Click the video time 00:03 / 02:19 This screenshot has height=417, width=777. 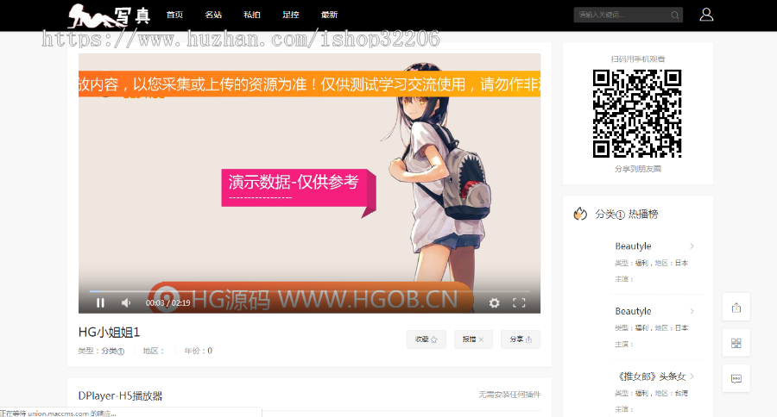point(168,302)
